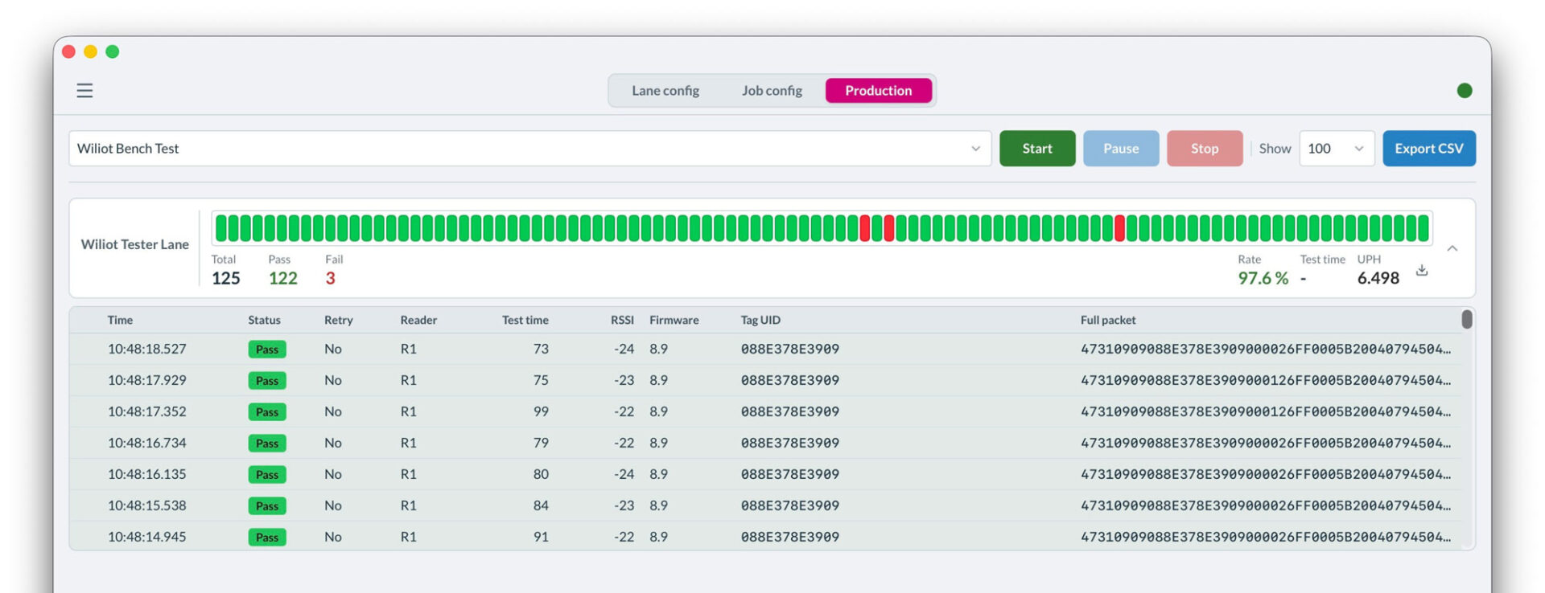Click test time value 99
1545x593 pixels.
click(541, 411)
